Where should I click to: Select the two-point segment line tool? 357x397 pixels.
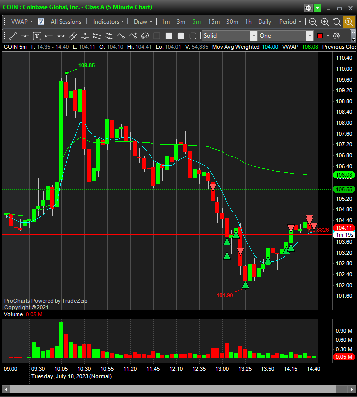pyautogui.click(x=61, y=36)
